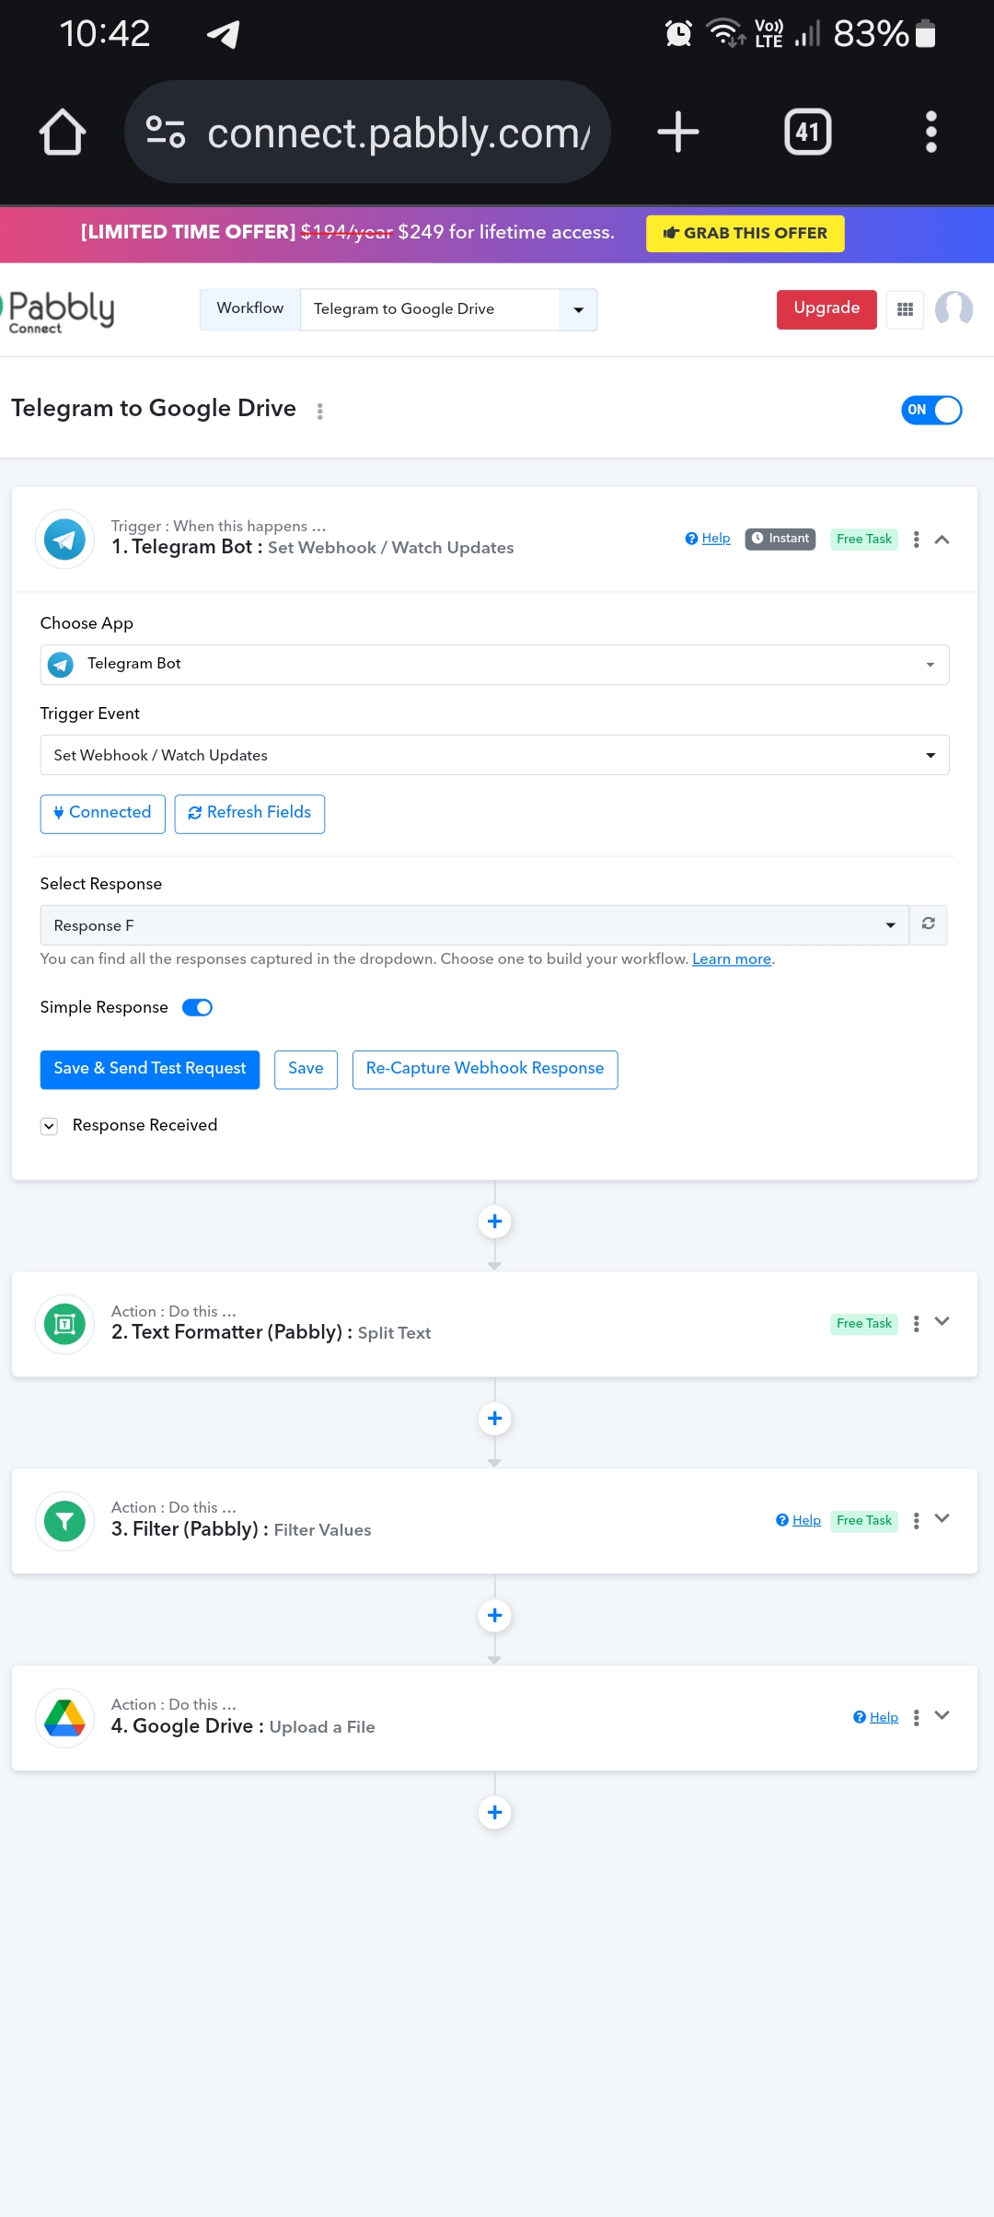Click the Grab This Offer button
This screenshot has height=2217, width=994.
point(745,233)
